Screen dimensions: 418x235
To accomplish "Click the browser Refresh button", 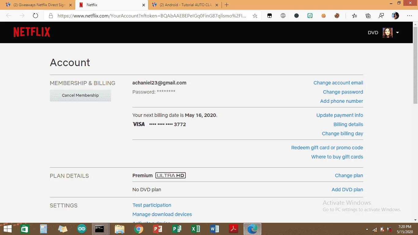I will 35,16.
